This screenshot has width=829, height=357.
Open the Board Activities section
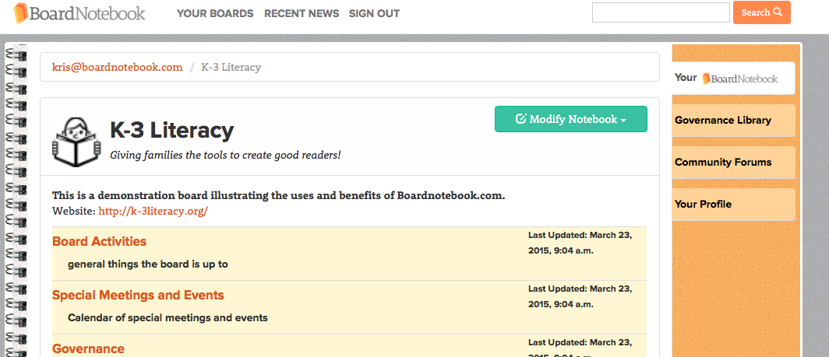(100, 241)
